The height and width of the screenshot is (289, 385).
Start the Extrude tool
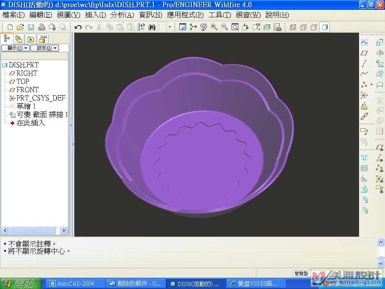coord(380,42)
